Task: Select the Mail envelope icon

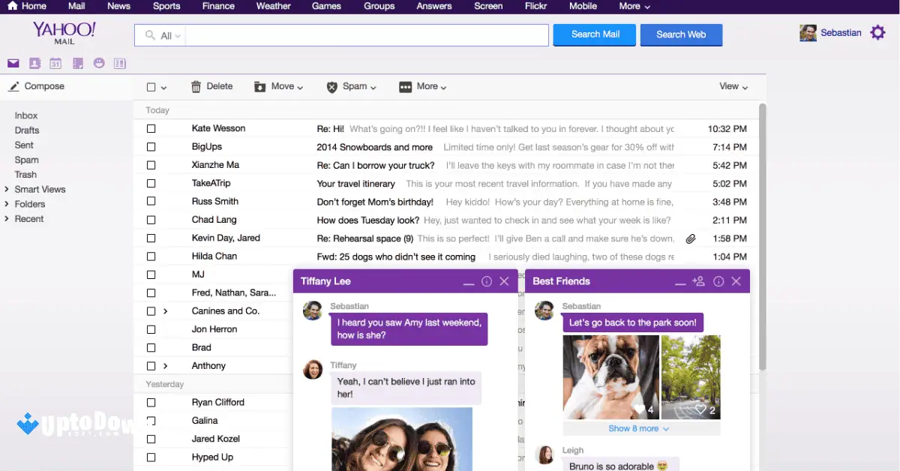Action: (x=13, y=63)
